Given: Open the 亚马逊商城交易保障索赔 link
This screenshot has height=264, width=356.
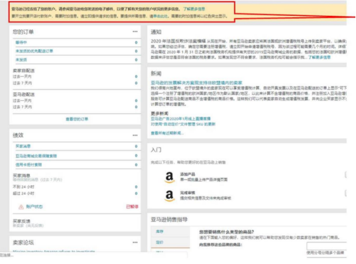Looking at the screenshot, I should [x=36, y=156].
